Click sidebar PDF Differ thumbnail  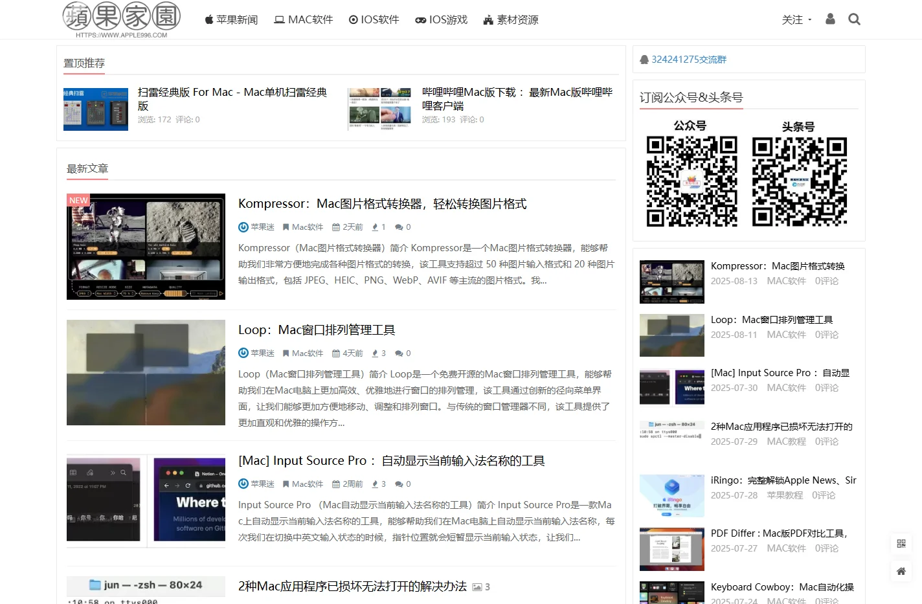tap(672, 549)
